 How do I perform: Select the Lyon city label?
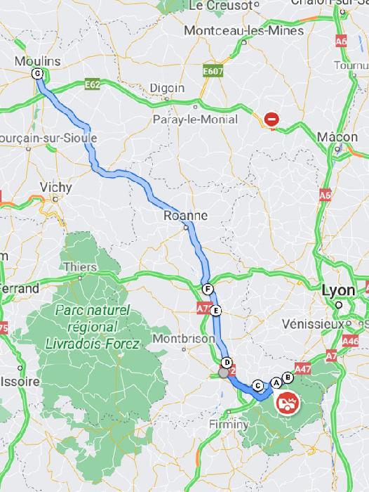click(338, 291)
